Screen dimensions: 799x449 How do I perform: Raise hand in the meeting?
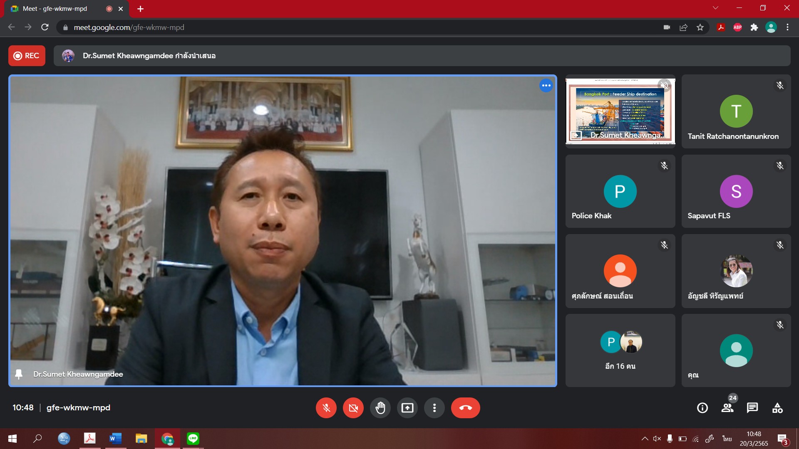(x=380, y=408)
